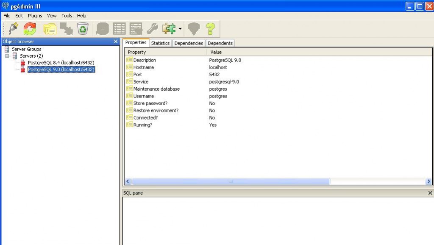Close the Object browser panel

(116, 42)
